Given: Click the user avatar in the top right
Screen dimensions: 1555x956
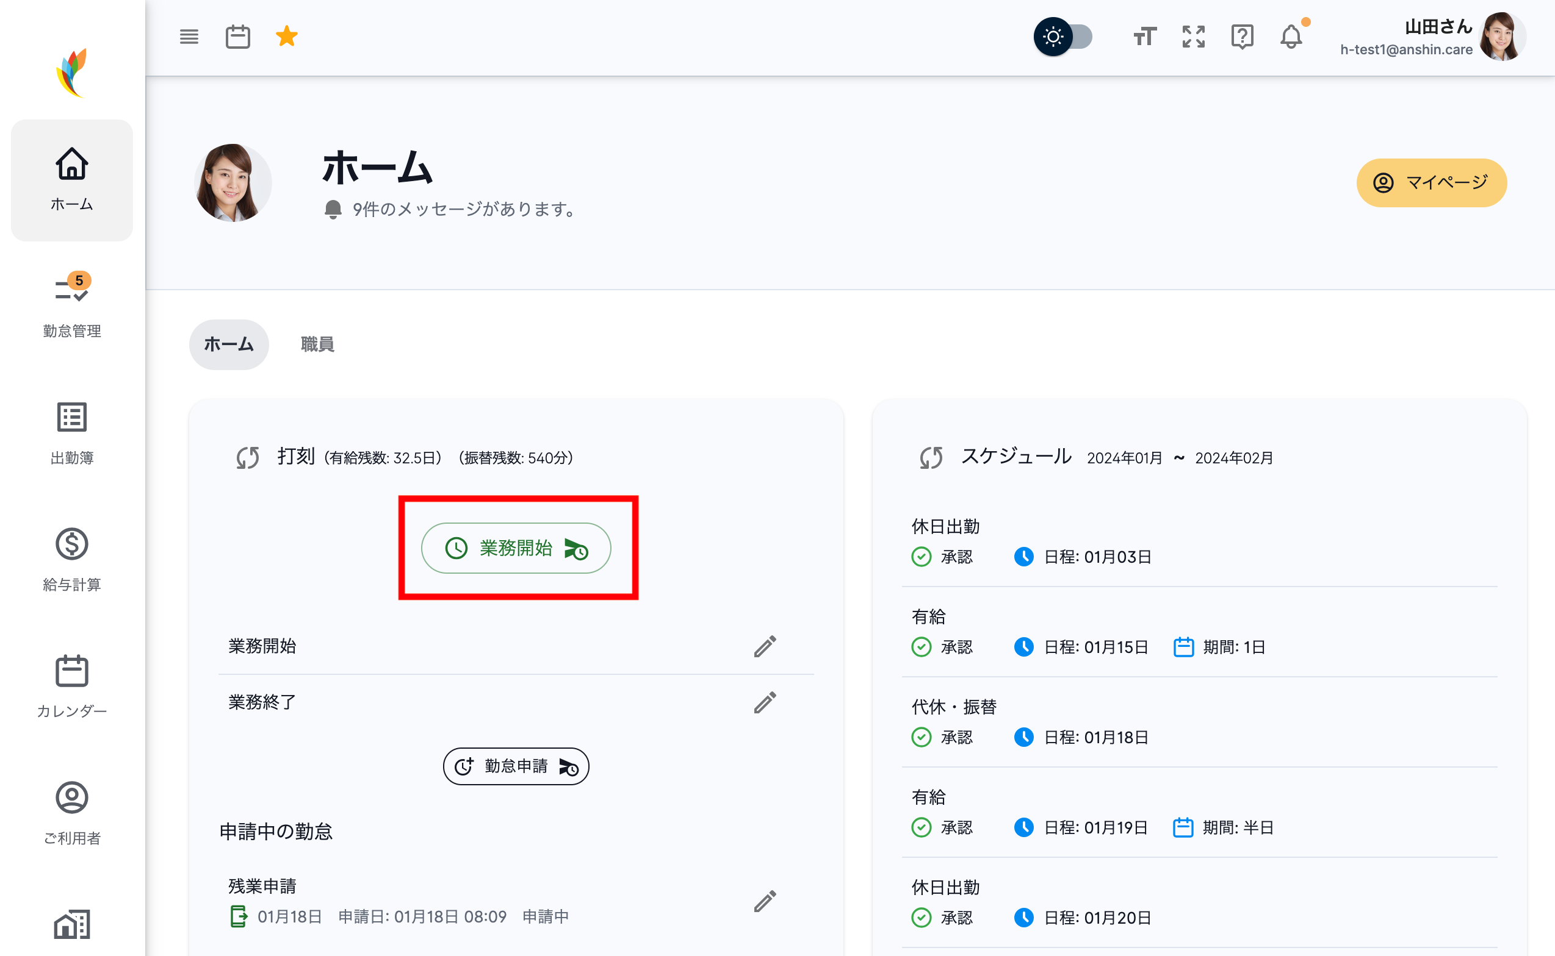Looking at the screenshot, I should [1502, 37].
